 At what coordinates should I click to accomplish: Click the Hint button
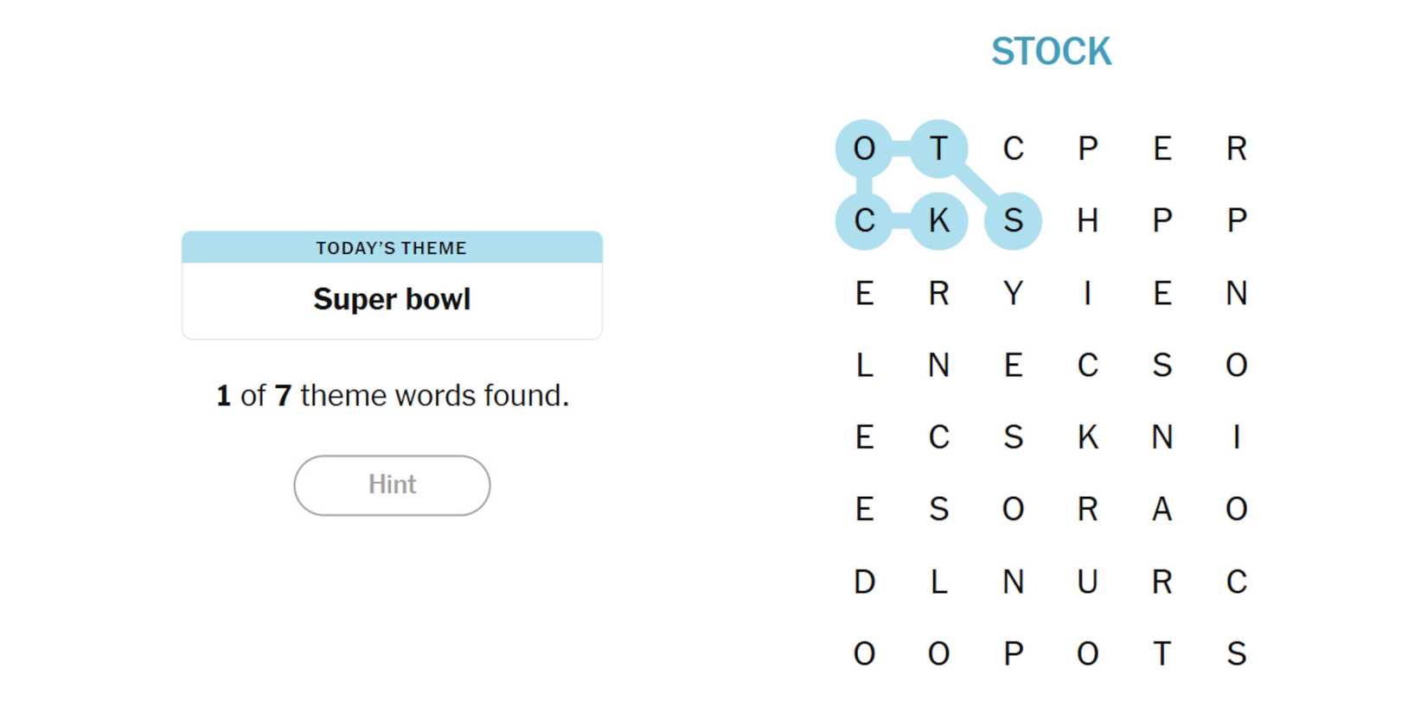(392, 485)
